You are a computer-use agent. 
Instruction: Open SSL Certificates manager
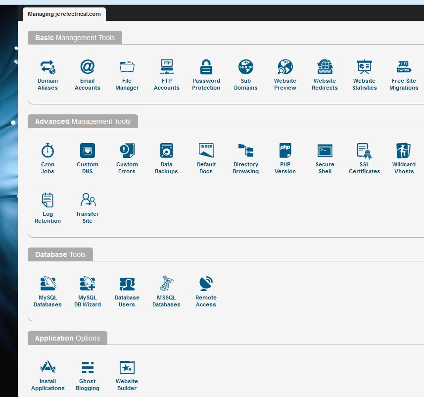(364, 158)
